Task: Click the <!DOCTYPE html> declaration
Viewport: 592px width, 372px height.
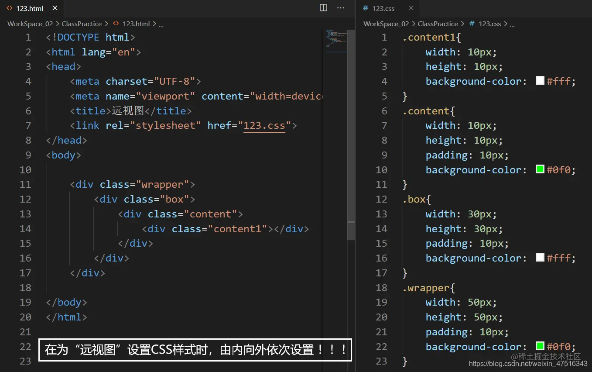Action: [90, 37]
